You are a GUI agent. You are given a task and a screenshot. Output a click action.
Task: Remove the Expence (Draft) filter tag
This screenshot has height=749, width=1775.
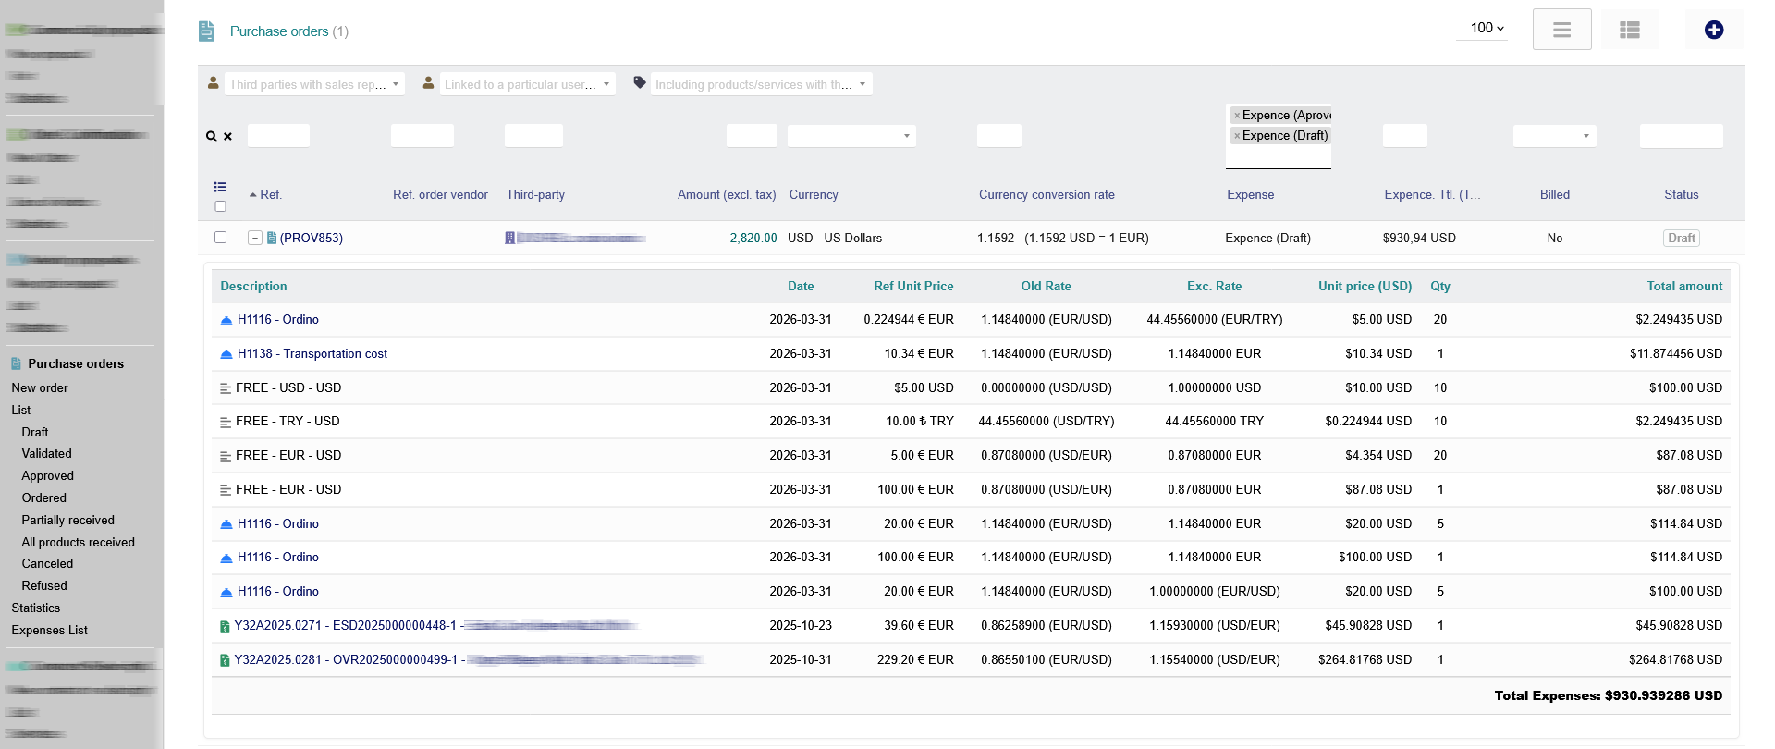pyautogui.click(x=1237, y=136)
